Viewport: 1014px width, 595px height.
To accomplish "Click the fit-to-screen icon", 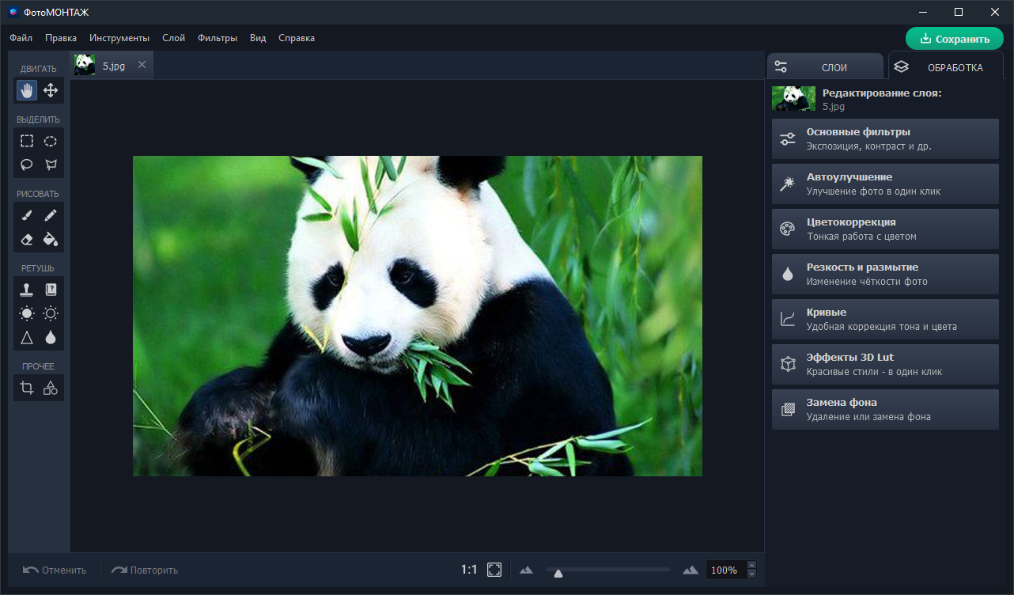I will point(494,570).
